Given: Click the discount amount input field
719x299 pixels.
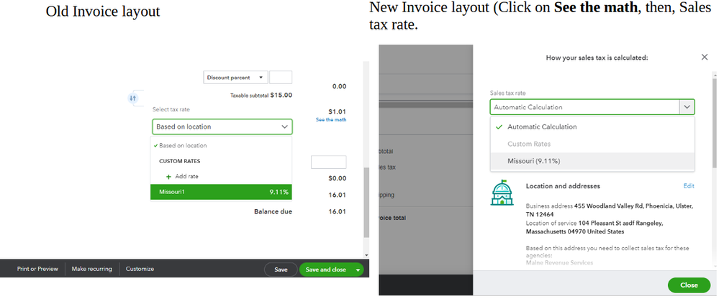Looking at the screenshot, I should coord(281,78).
